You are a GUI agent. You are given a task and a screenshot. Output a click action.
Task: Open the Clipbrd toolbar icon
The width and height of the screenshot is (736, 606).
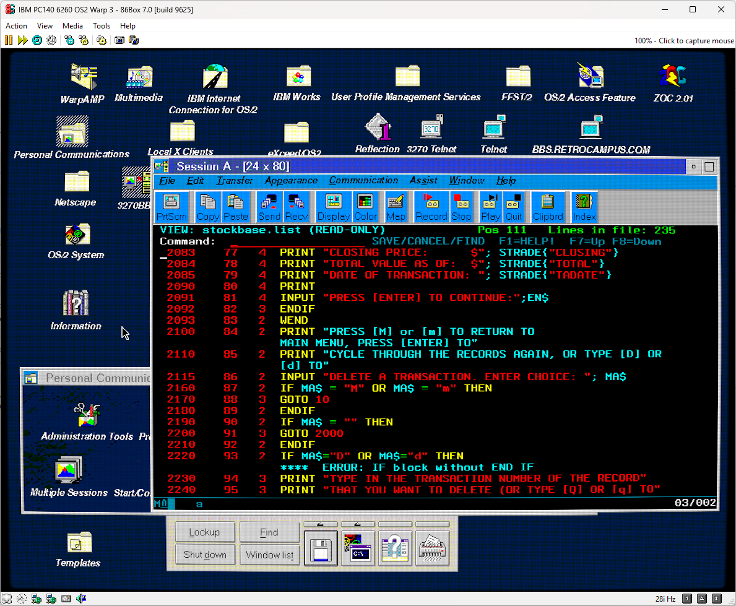coord(548,207)
